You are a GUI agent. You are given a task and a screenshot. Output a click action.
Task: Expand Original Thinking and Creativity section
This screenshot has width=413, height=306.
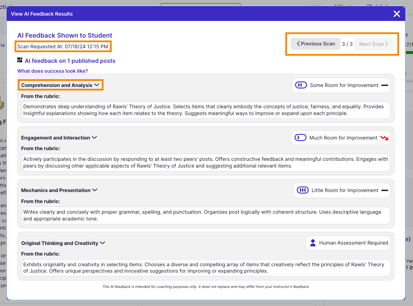pyautogui.click(x=102, y=243)
